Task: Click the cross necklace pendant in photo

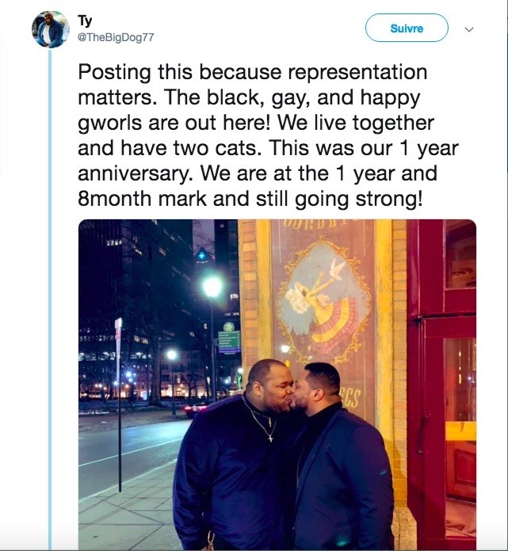Action: coord(270,438)
